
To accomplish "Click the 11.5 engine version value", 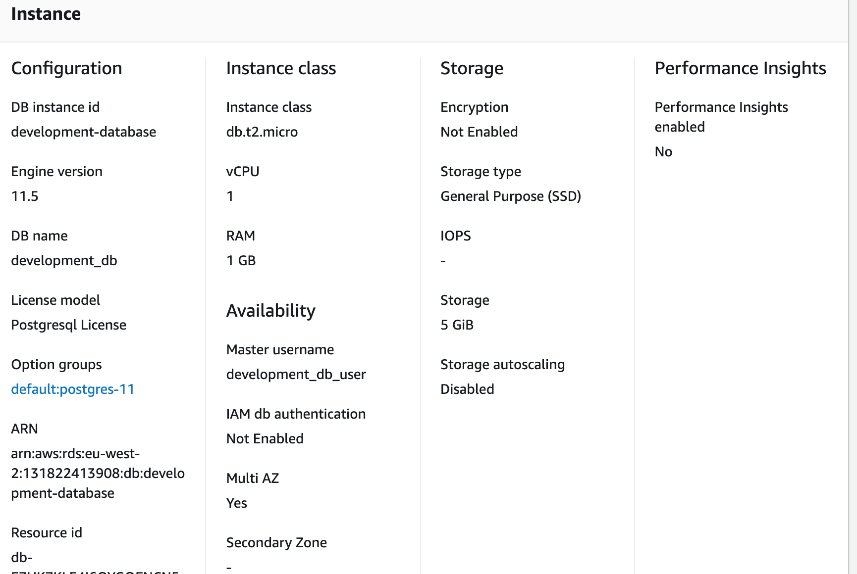I will 25,196.
